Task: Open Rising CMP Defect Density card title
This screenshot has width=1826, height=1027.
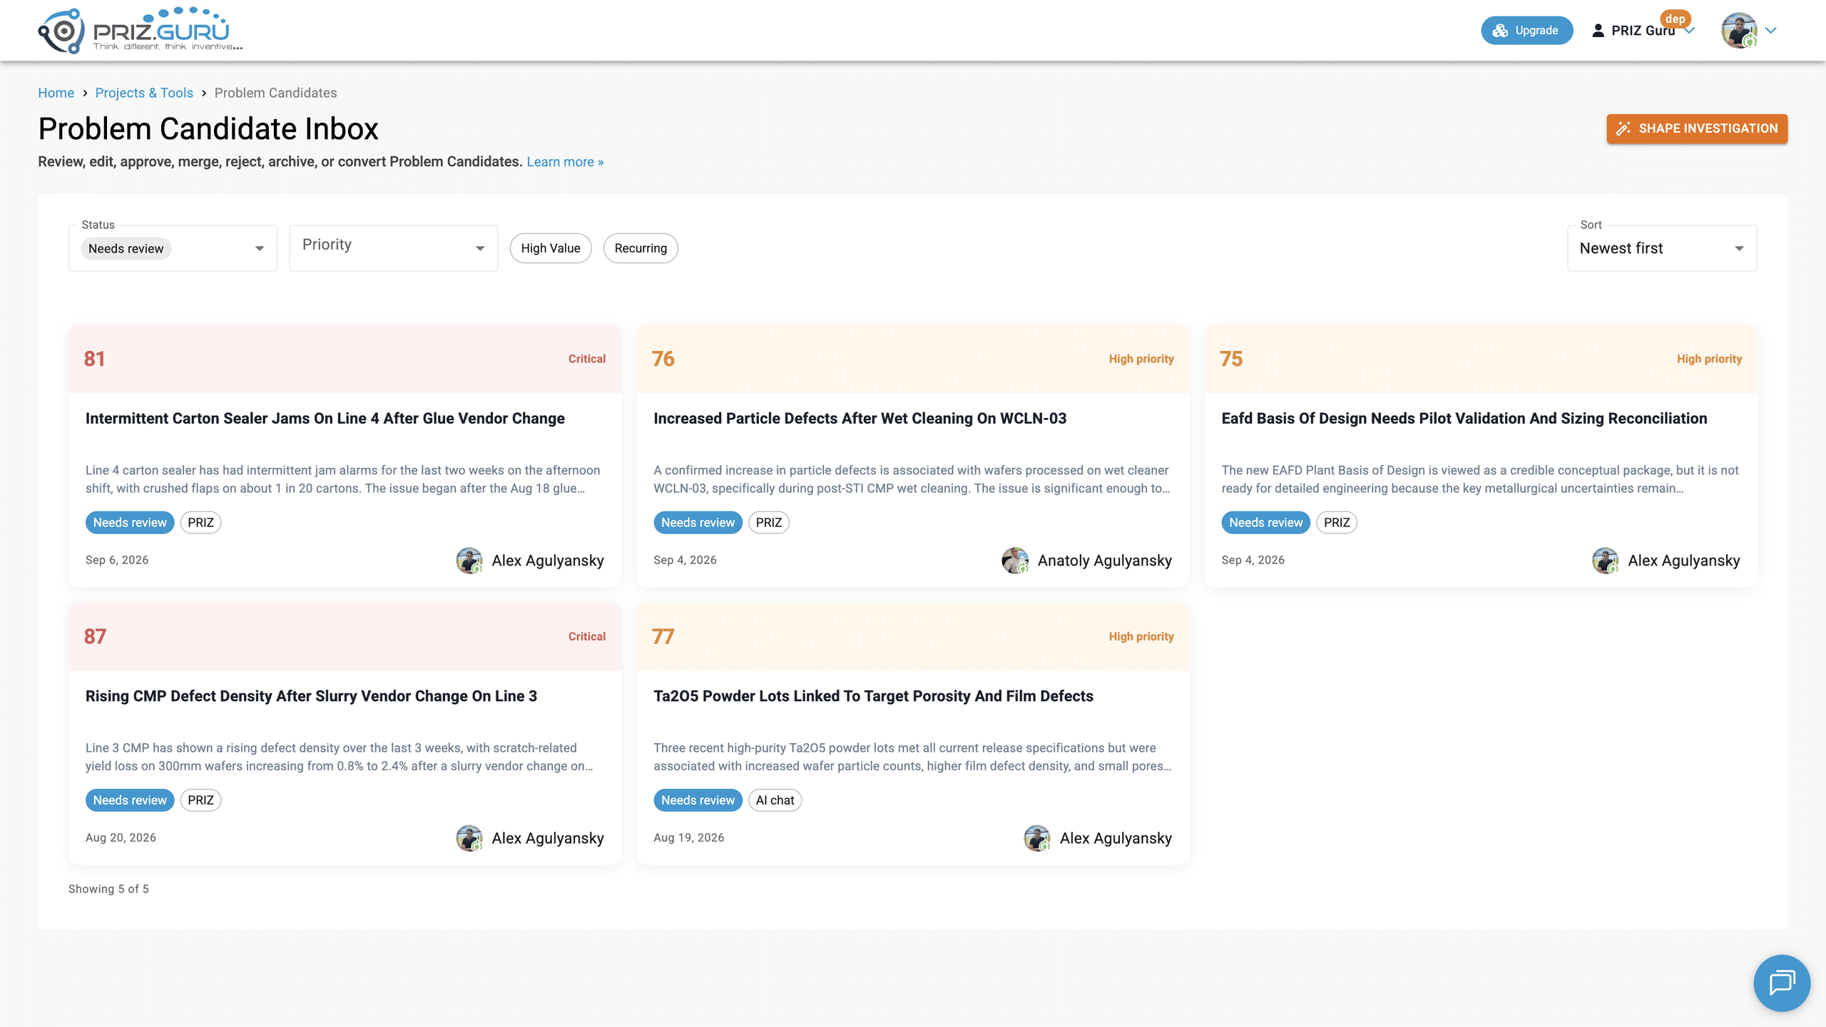Action: (x=311, y=696)
